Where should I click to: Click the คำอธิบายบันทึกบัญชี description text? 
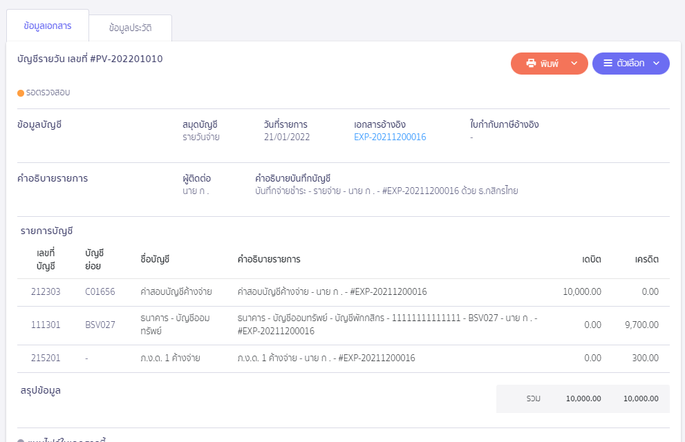[386, 191]
